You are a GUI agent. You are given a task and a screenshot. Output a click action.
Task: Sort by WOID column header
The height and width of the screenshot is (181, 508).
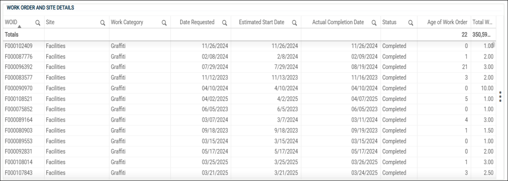click(x=11, y=22)
